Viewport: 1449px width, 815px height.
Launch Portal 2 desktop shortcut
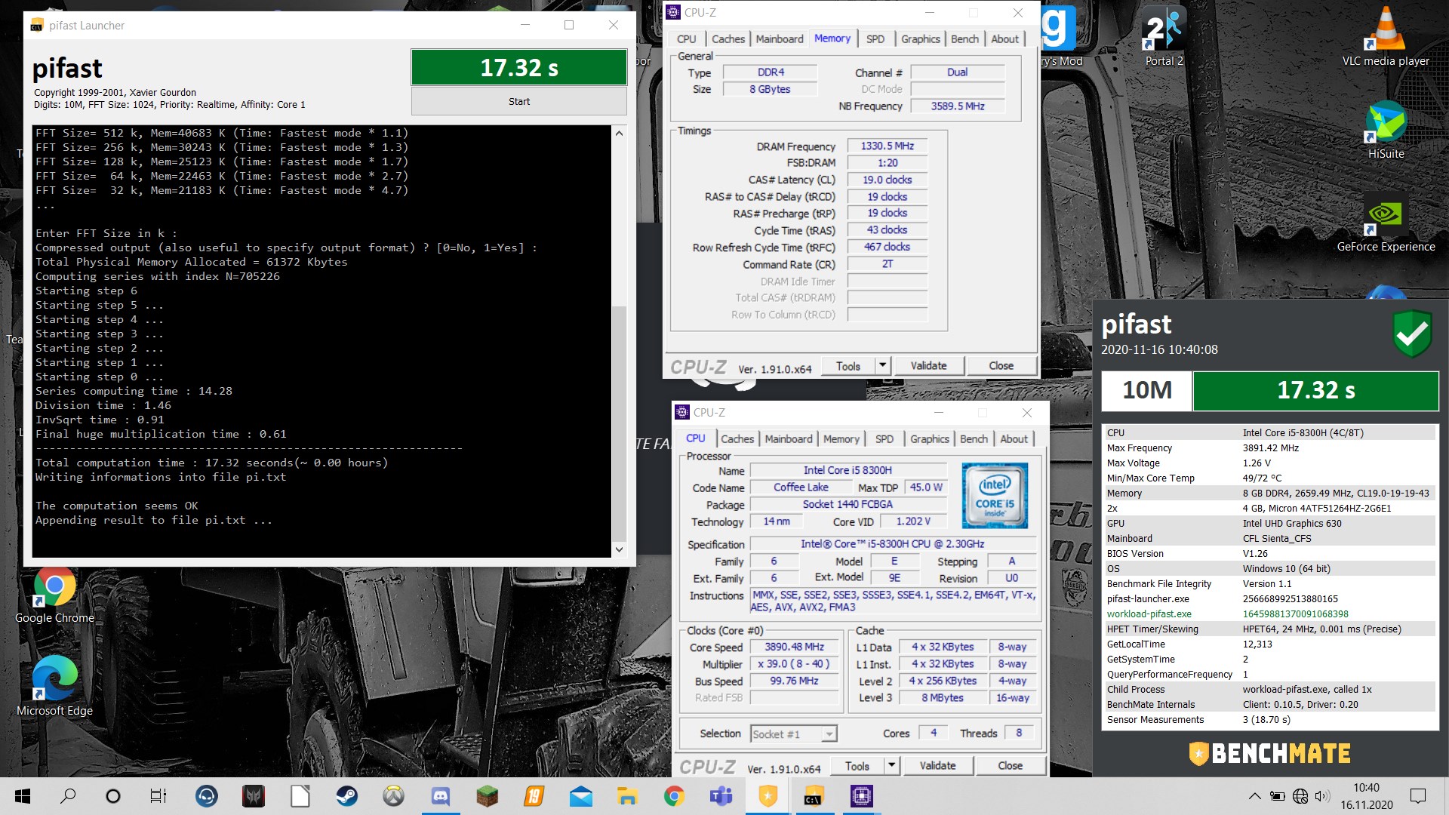pos(1164,36)
